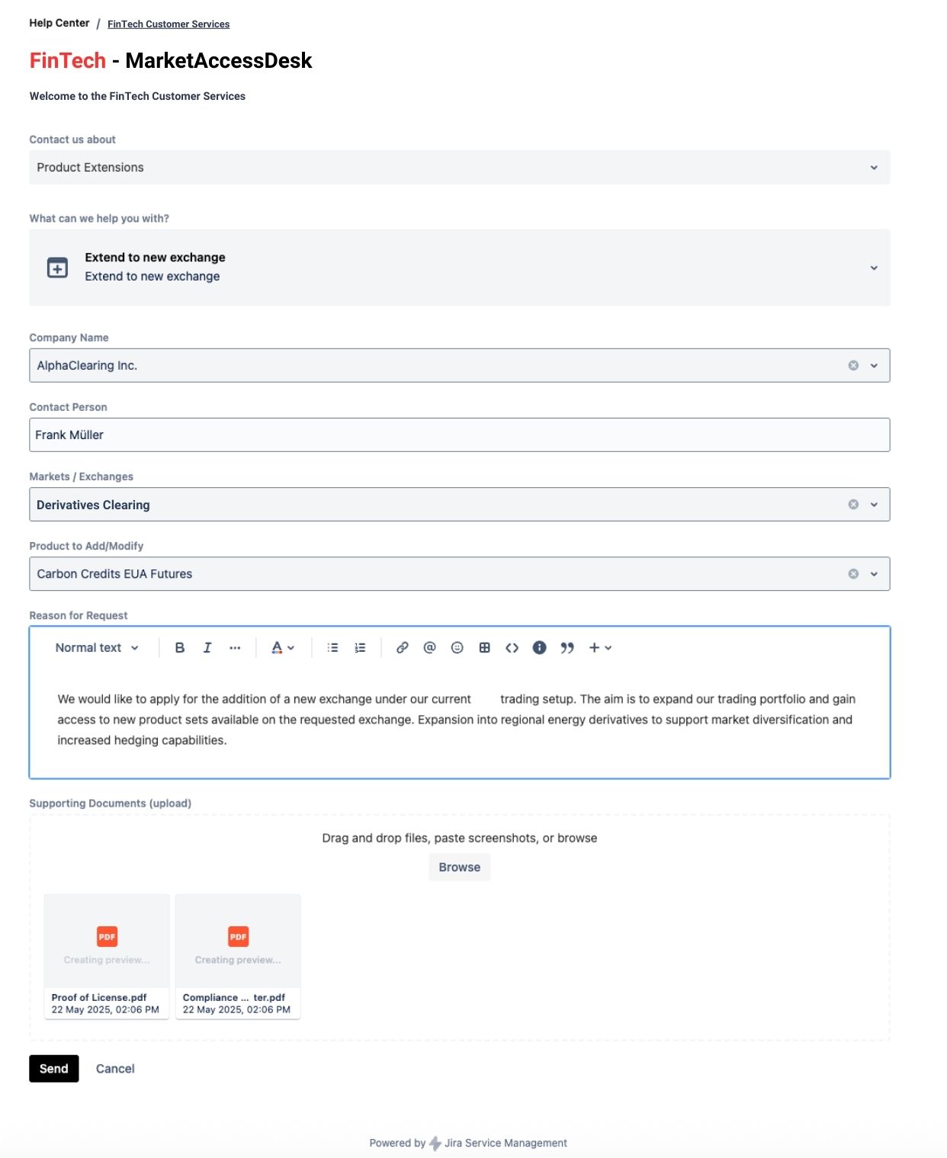Insert a bullet list
947x1158 pixels.
point(333,647)
